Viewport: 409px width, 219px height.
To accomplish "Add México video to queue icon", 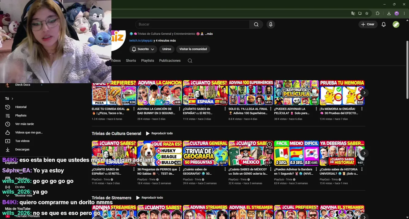I will coord(269,151).
